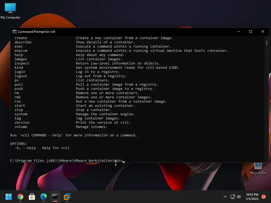The image size is (271, 203).
Task: Click the 'ps' command text
Action: pos(17,80)
